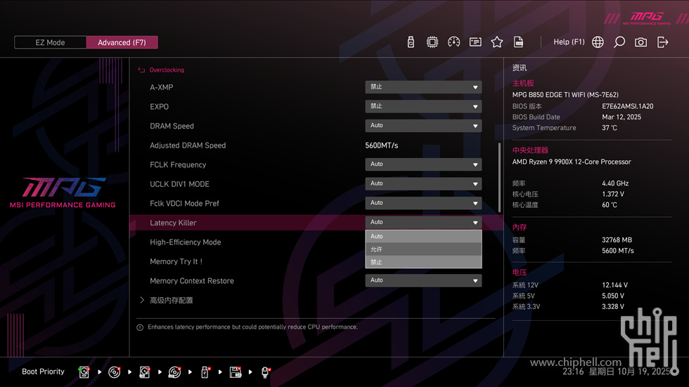Click the speedometer gauge icon
The height and width of the screenshot is (387, 689).
click(453, 42)
